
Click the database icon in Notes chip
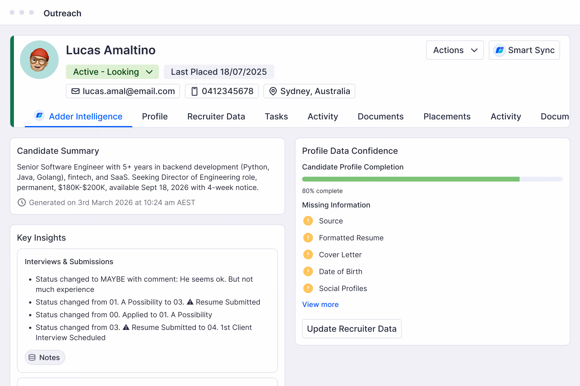(32, 357)
